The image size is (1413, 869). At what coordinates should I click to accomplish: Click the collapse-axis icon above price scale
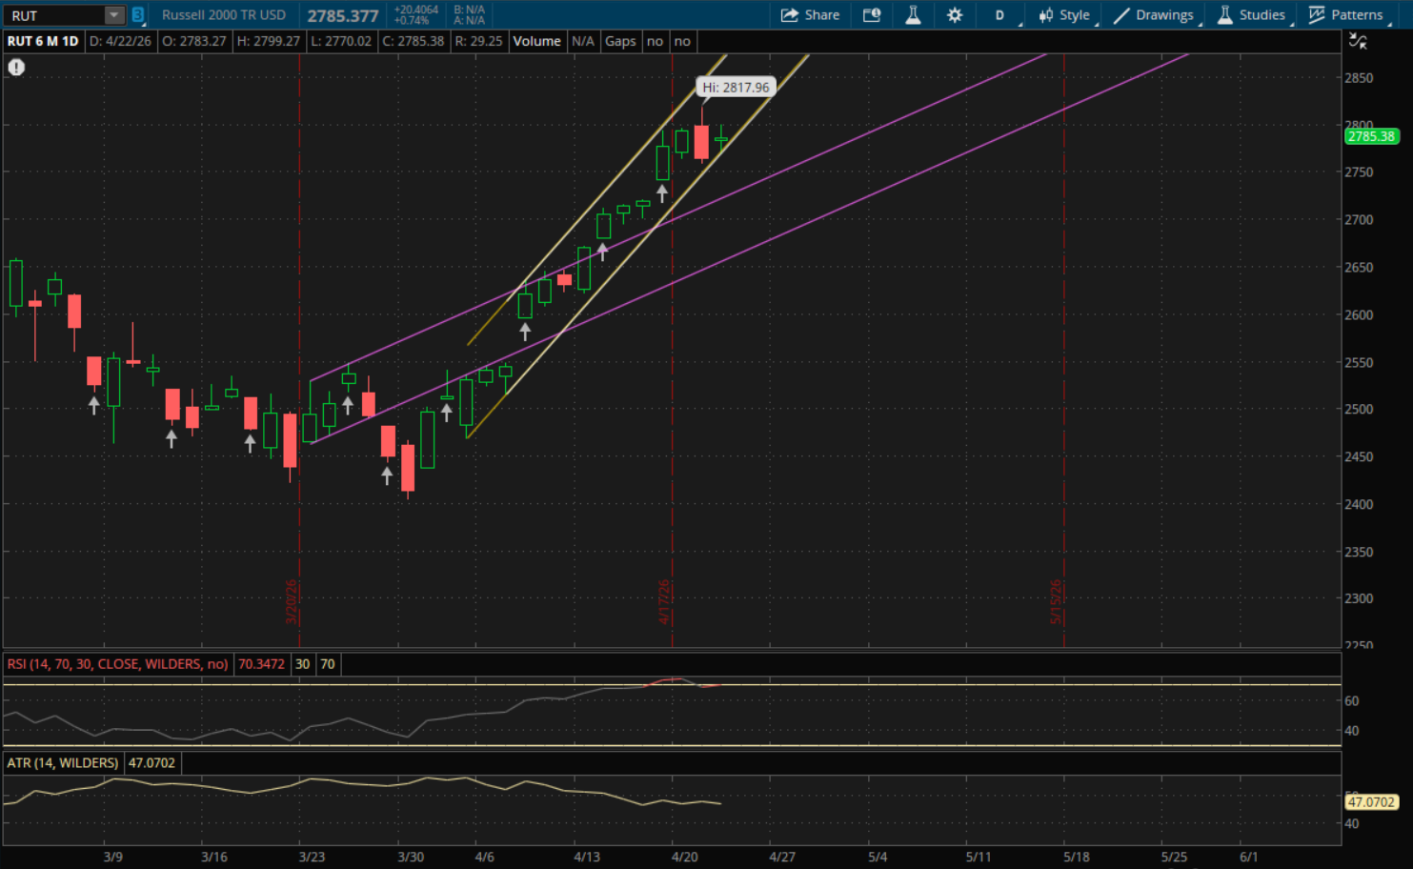[x=1358, y=41]
